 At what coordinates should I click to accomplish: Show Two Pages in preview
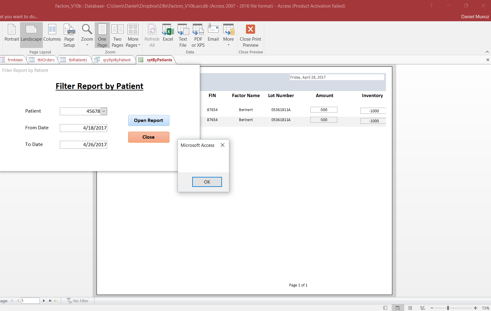pos(117,36)
